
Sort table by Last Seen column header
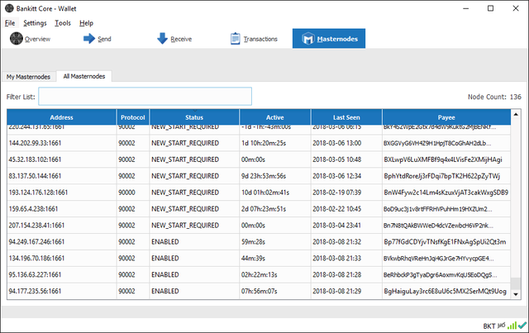346,117
